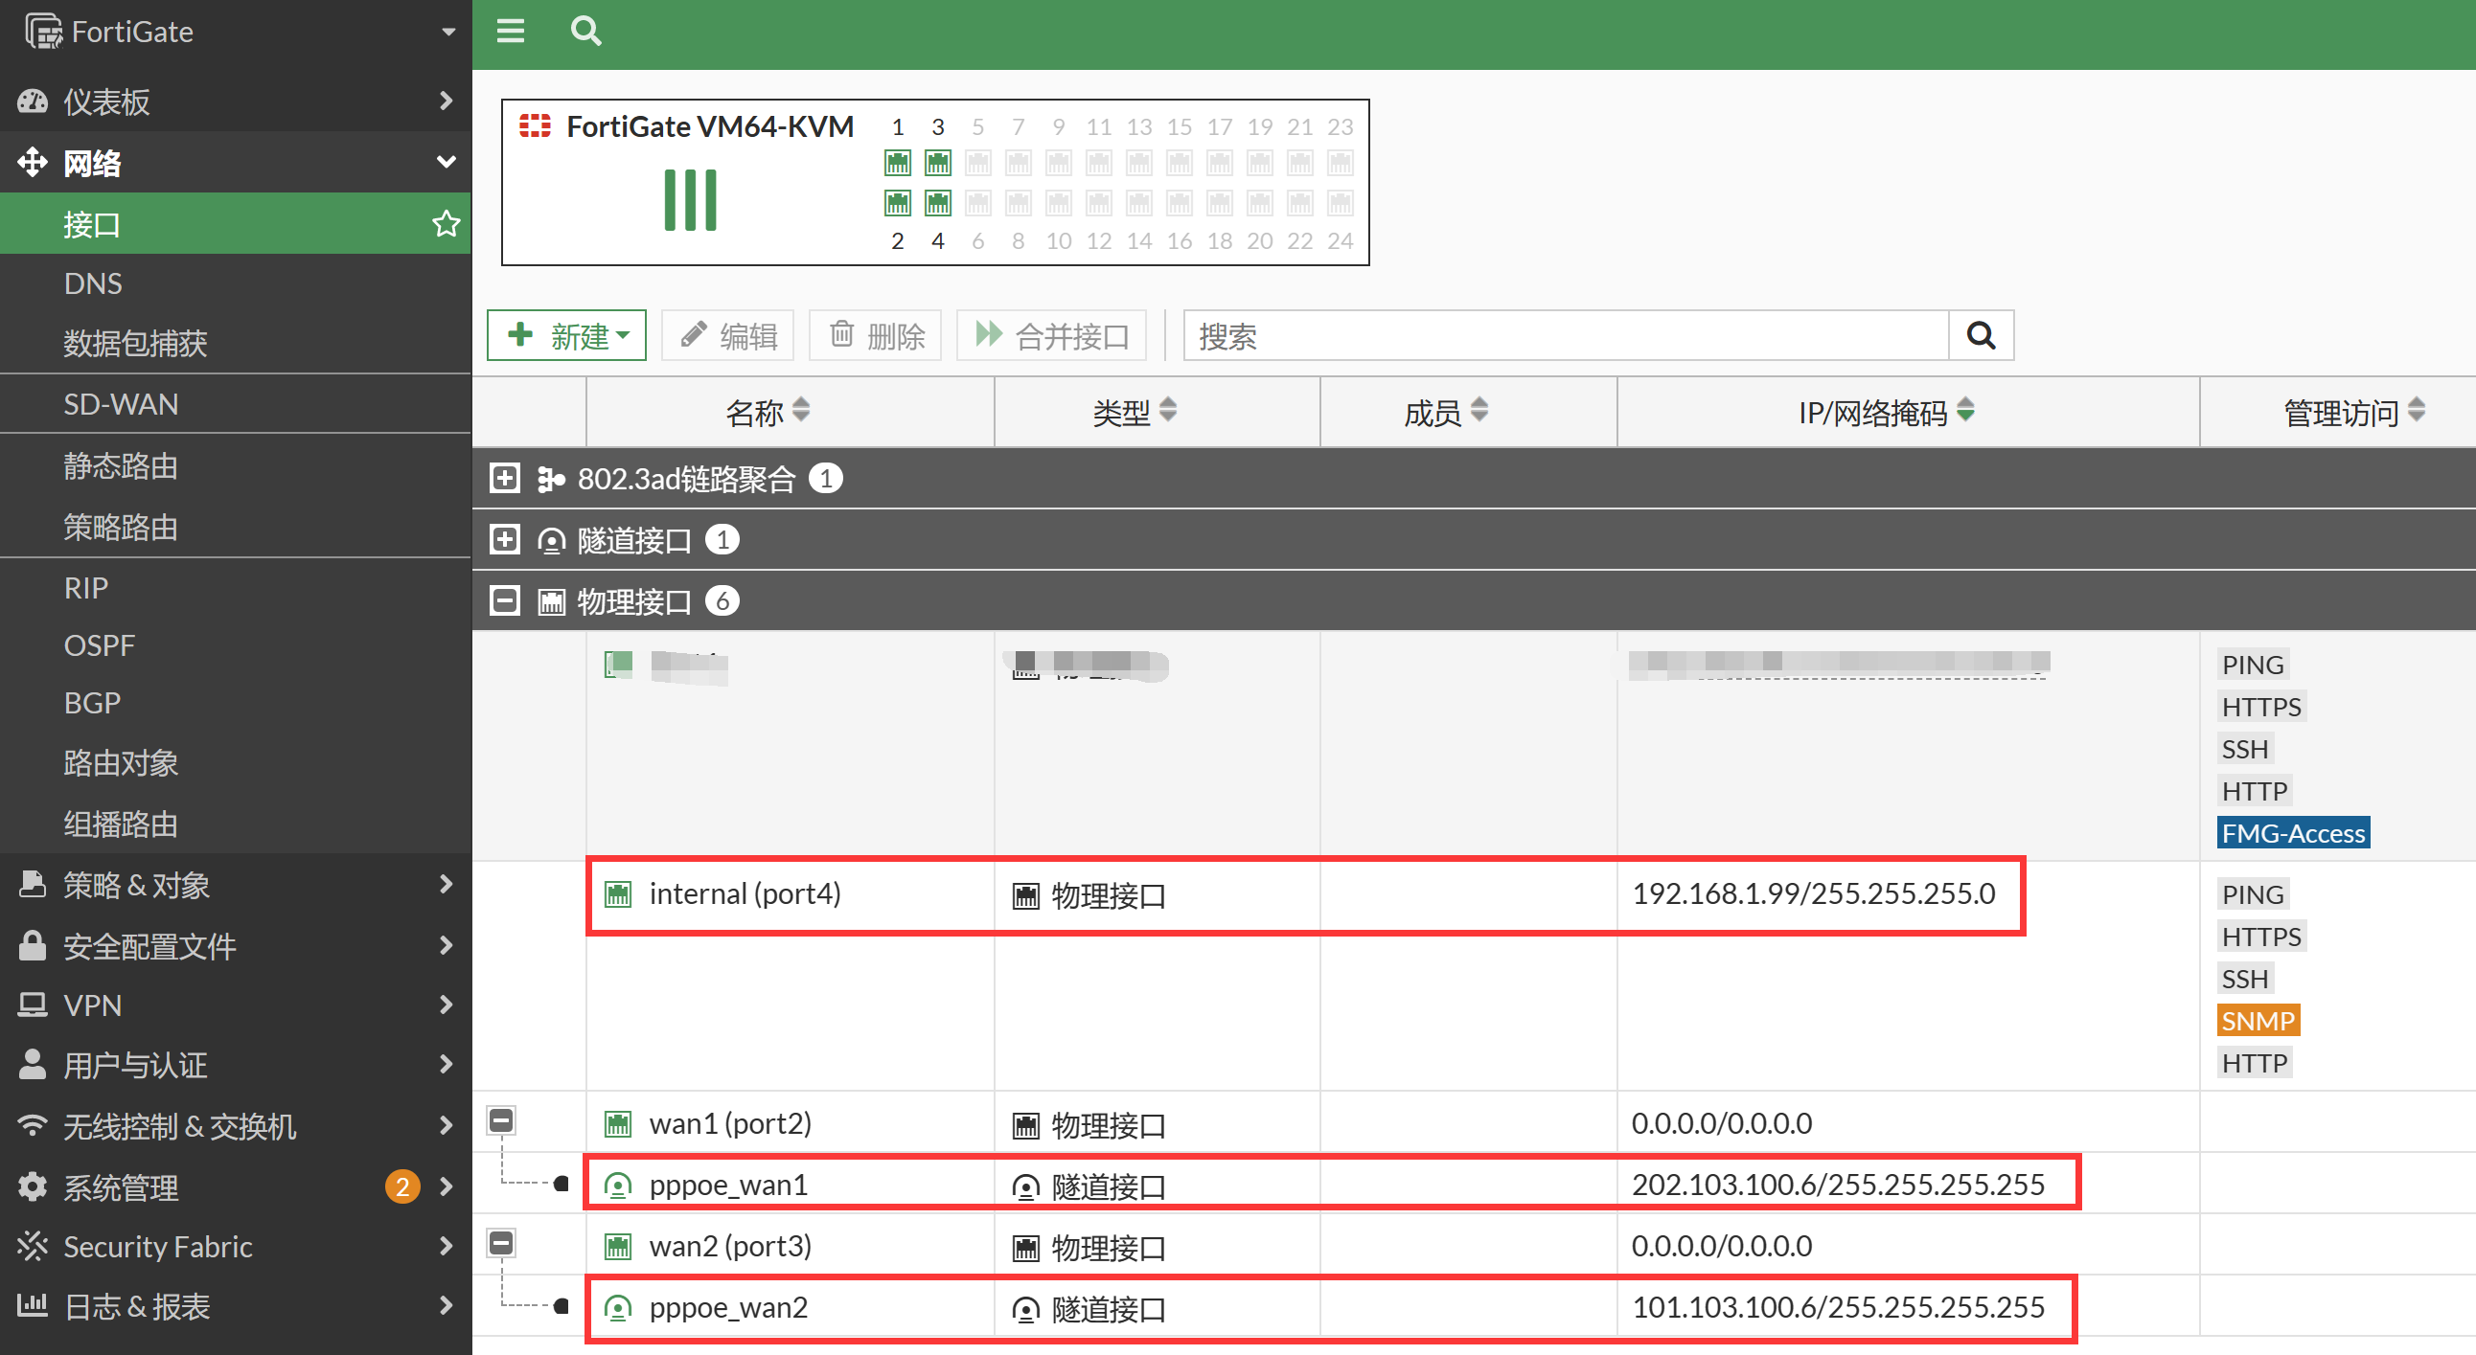
Task: Open the SD-WAN menu item
Action: pyautogui.click(x=121, y=404)
